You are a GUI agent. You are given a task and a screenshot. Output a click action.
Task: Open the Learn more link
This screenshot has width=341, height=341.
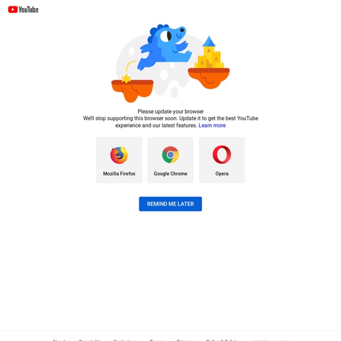212,126
